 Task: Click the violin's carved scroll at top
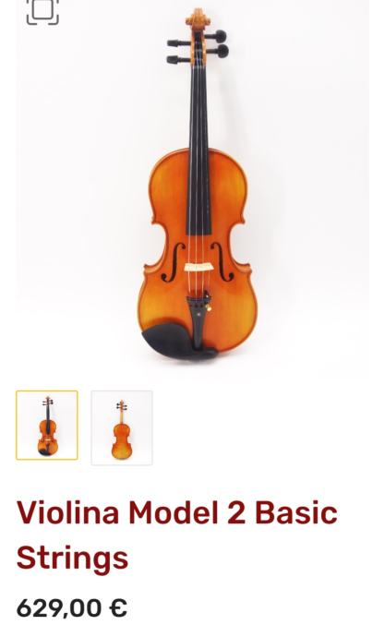[198, 19]
